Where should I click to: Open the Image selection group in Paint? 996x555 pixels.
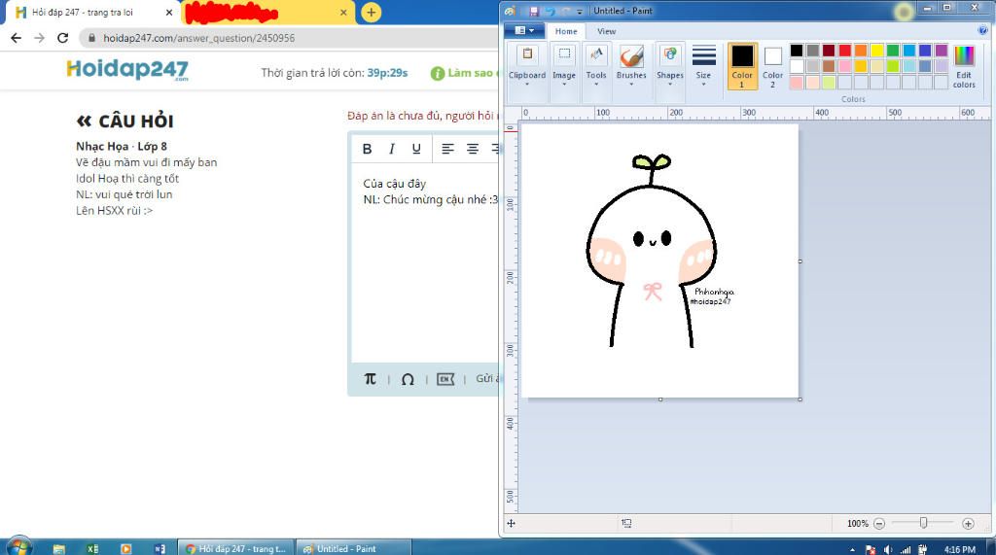click(x=564, y=65)
